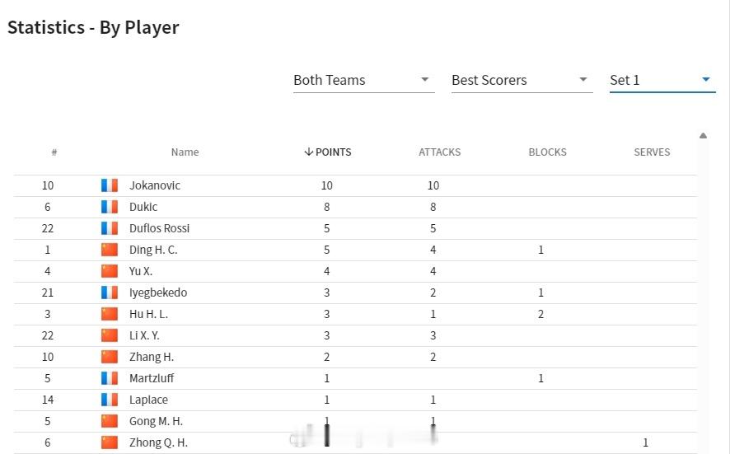This screenshot has width=730, height=454.
Task: Click the Chinese flag next to Zhong Q. H.
Action: [x=110, y=442]
